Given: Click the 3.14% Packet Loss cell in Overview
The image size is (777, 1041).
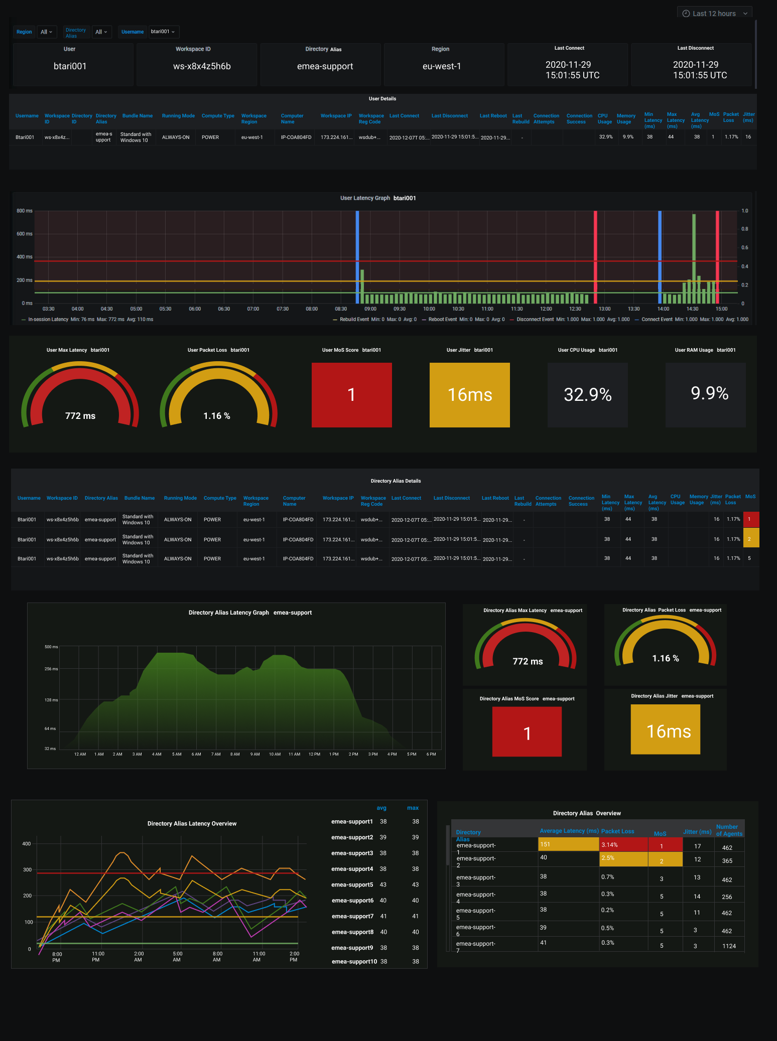Looking at the screenshot, I should tap(623, 845).
